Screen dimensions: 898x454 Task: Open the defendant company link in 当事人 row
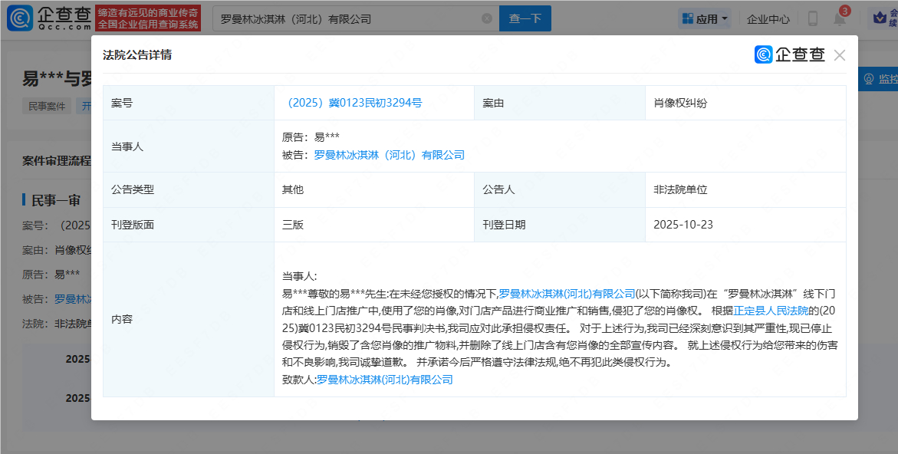coord(389,155)
